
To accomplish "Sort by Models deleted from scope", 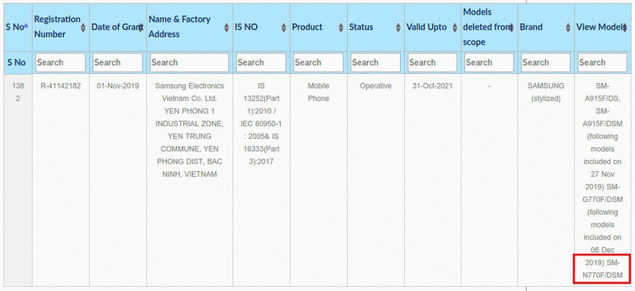I will (x=512, y=27).
